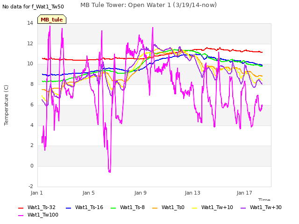Viewport: 299px width, 224px height.
Task: Click the 'Temperature (C)' axis label
Action: click(x=6, y=105)
